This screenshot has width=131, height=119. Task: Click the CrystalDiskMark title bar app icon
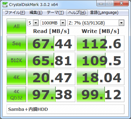pos(5,4)
